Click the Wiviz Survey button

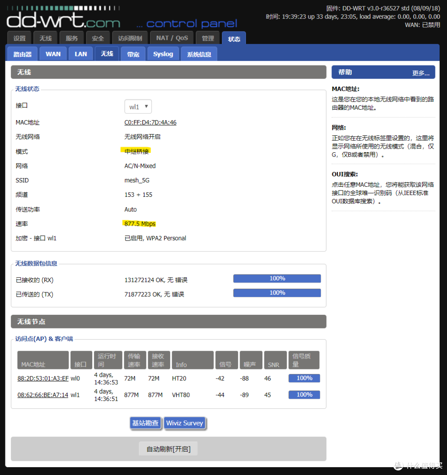(185, 423)
